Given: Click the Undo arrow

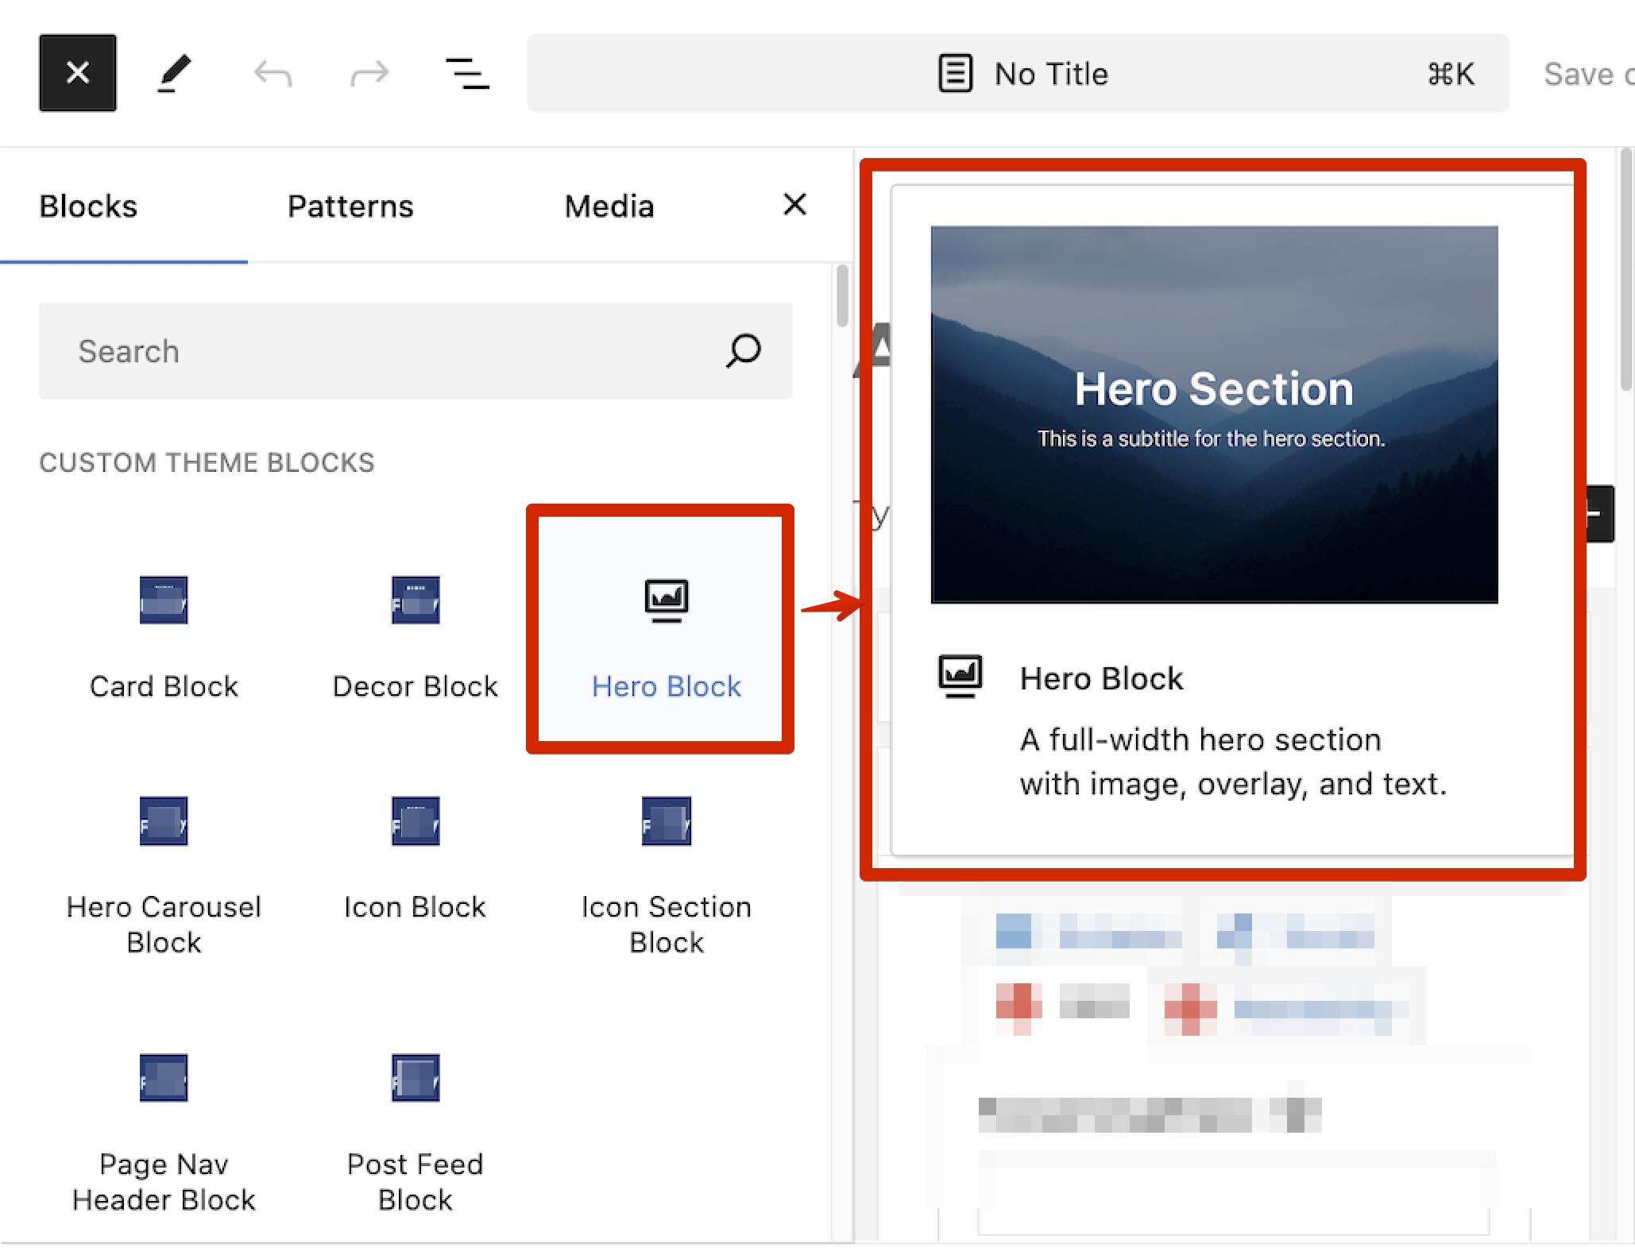Looking at the screenshot, I should 272,74.
